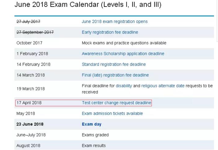Click the "Exams graded" row text
Screen dimensions: 218x150
click(x=95, y=135)
